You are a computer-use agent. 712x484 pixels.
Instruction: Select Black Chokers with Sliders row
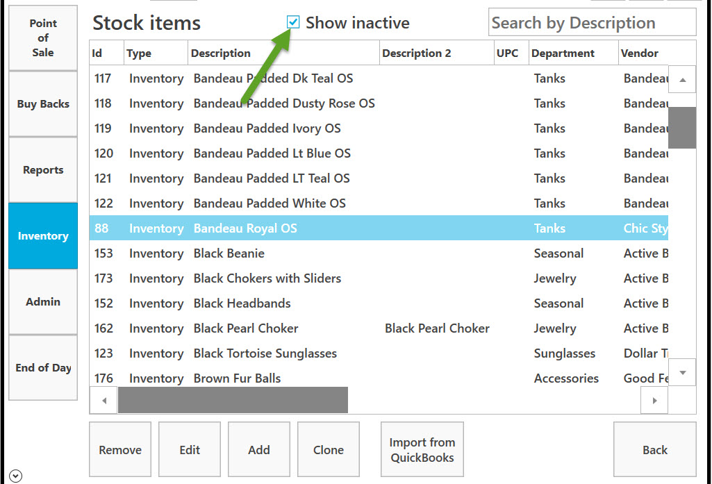379,278
